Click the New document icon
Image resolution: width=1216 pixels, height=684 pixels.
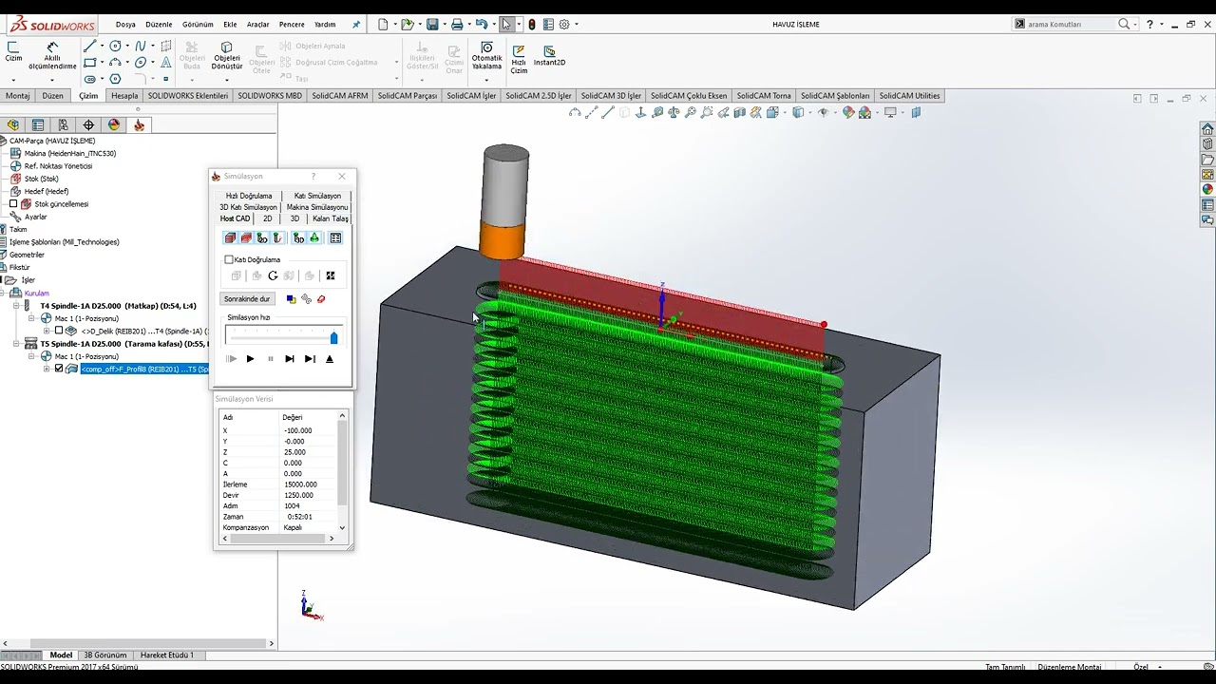click(383, 25)
